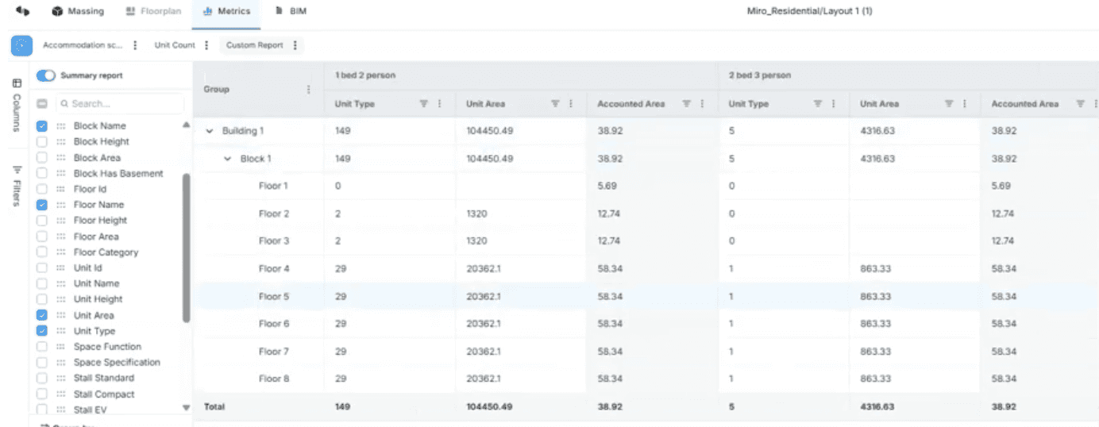
Task: Click the Total row label
Action: pyautogui.click(x=214, y=406)
